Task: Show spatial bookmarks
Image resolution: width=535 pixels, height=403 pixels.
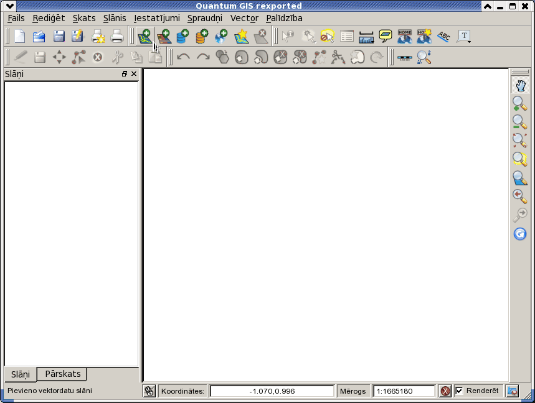Action: [405, 36]
